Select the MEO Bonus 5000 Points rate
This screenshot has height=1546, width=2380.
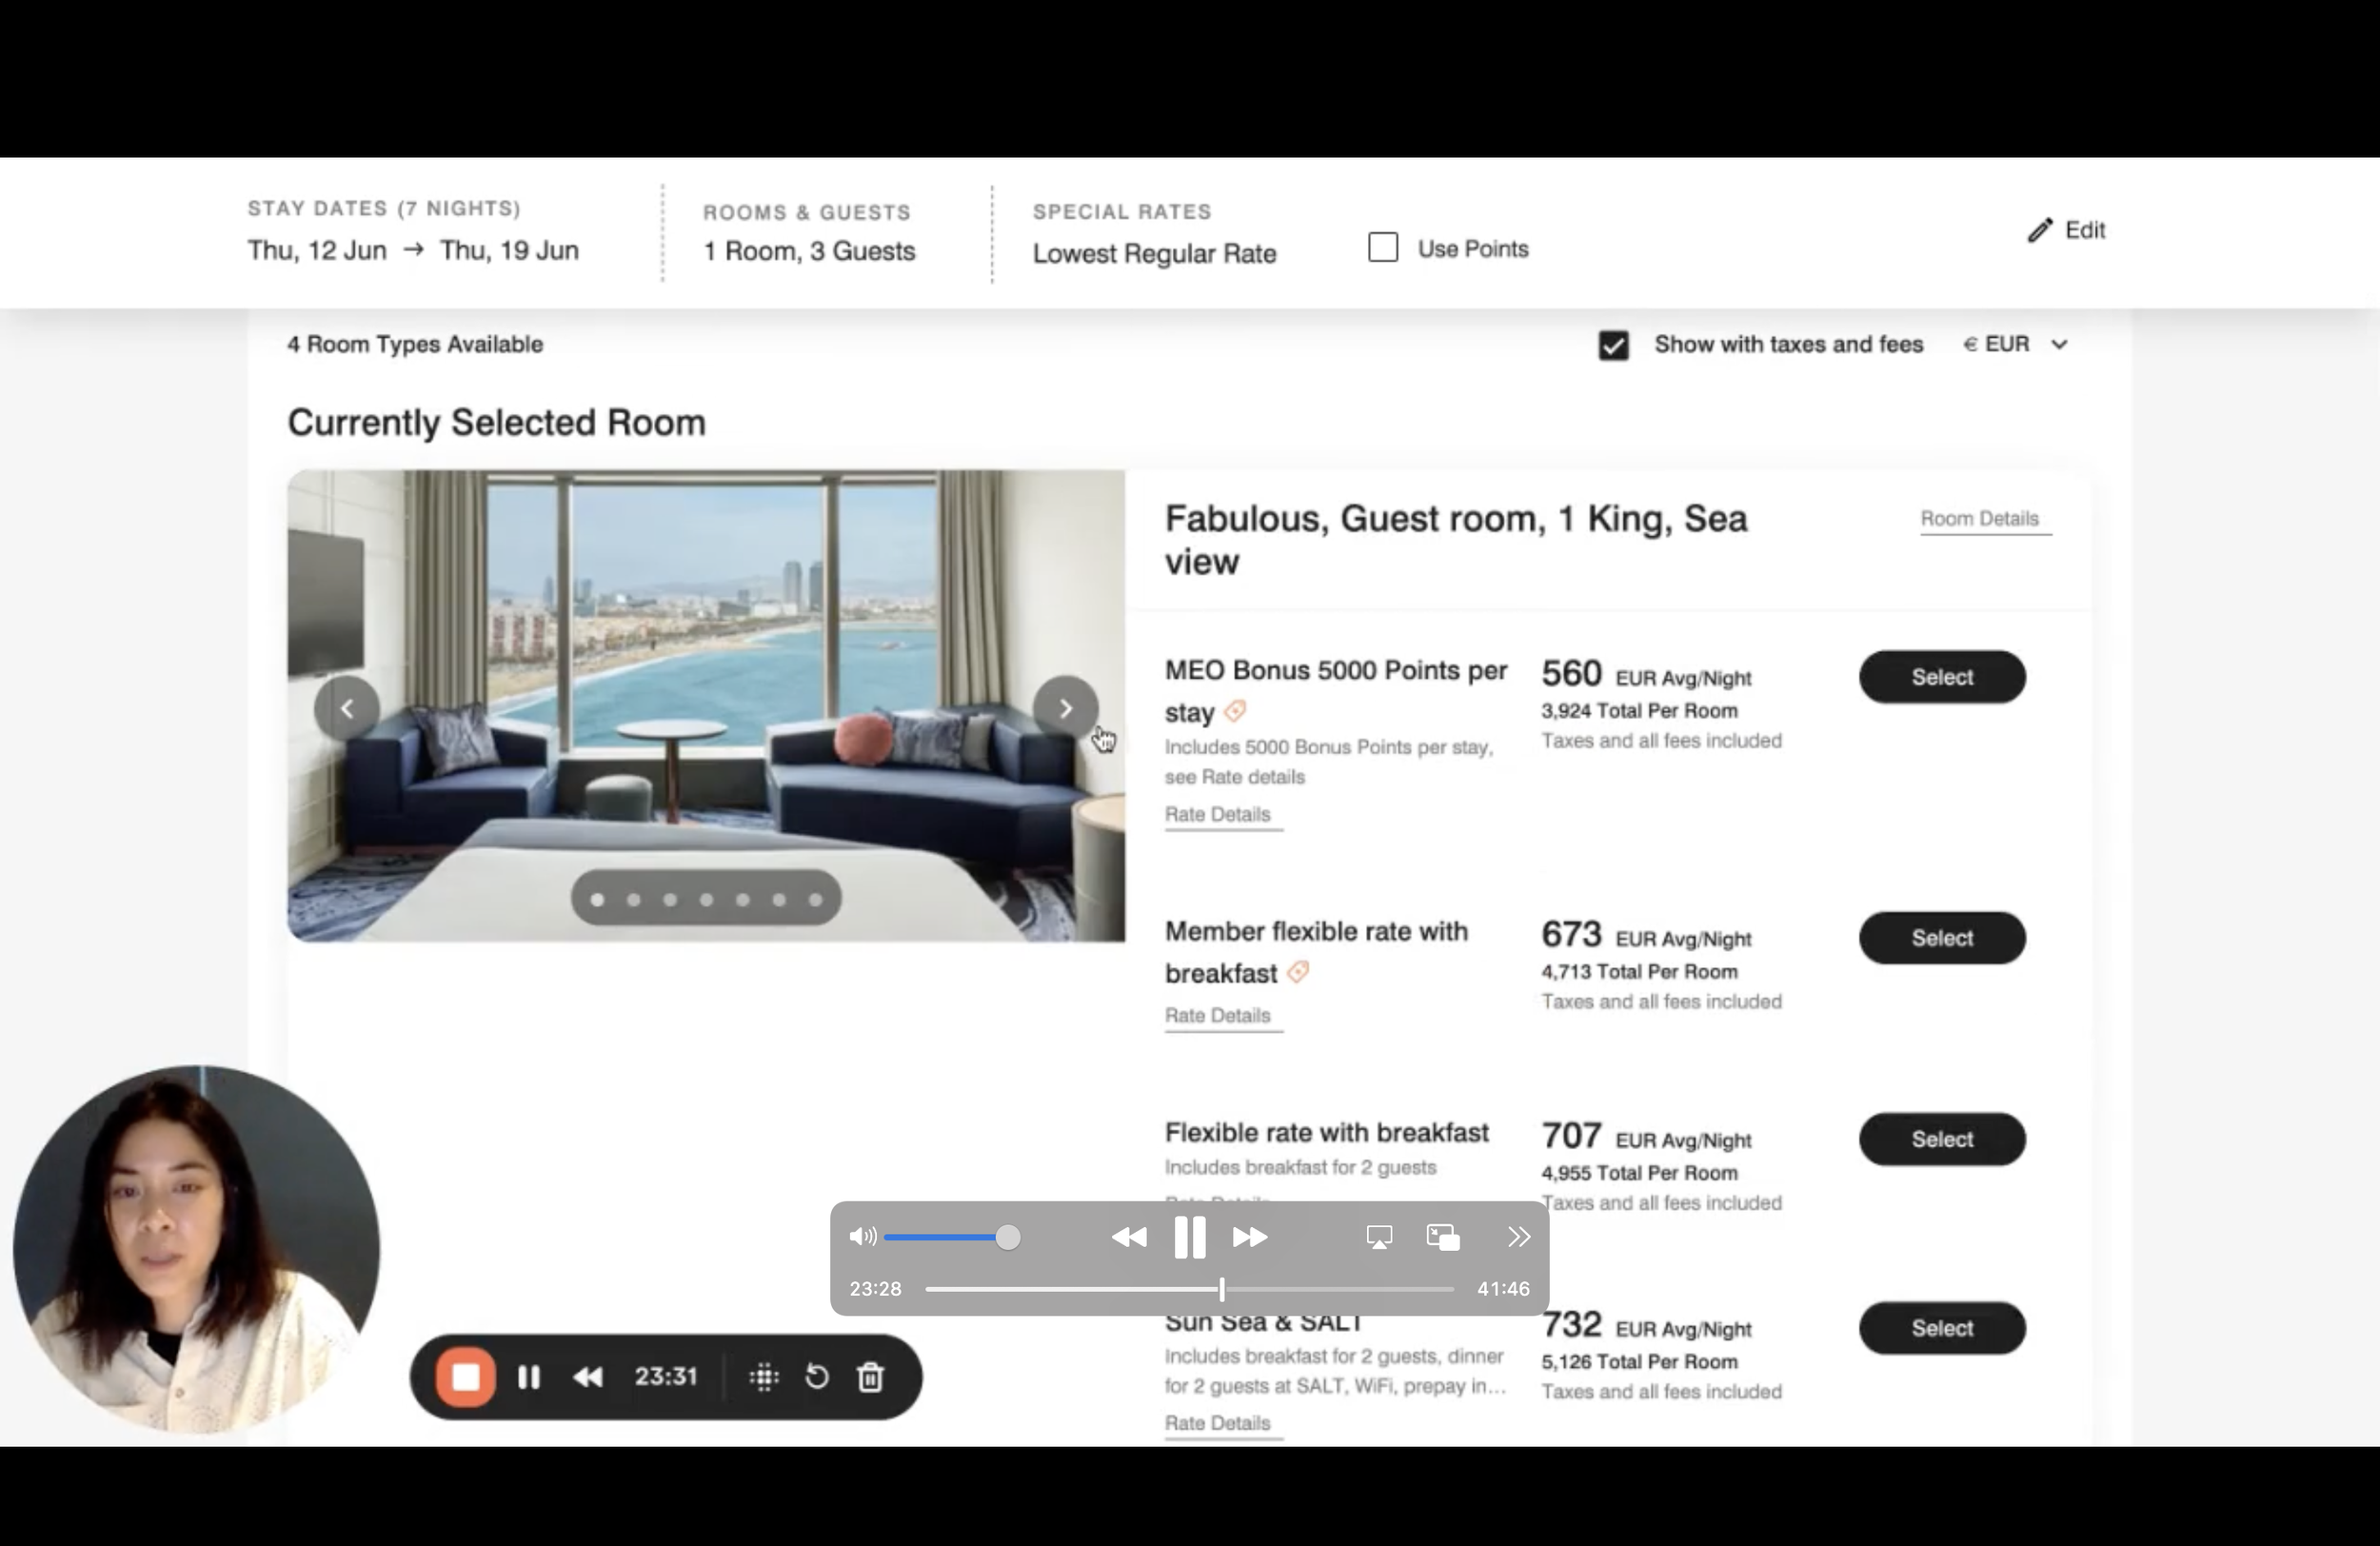[x=1941, y=677]
